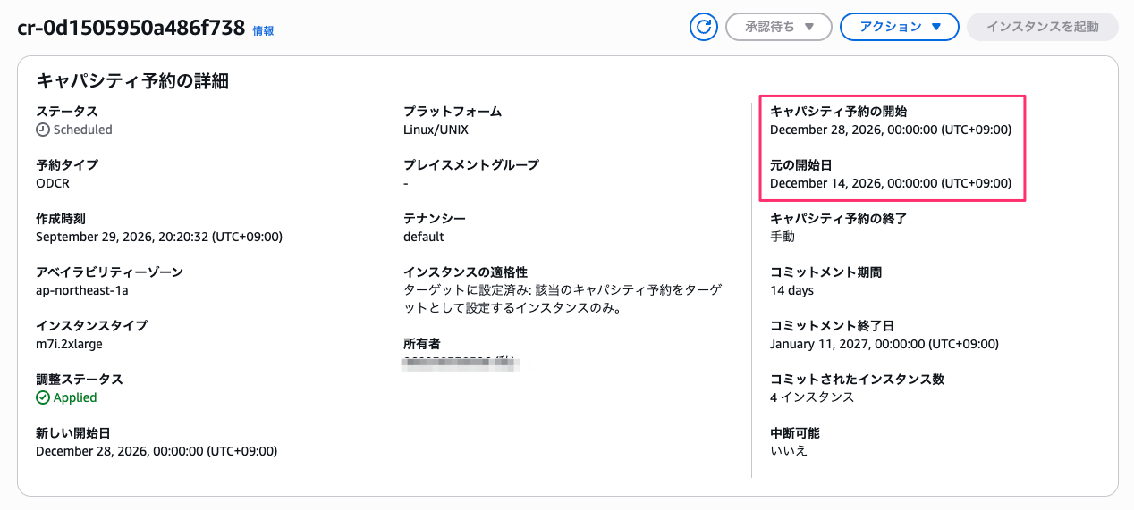Click the いいえ interruptible value
Screen dimensions: 1134x510
[789, 451]
